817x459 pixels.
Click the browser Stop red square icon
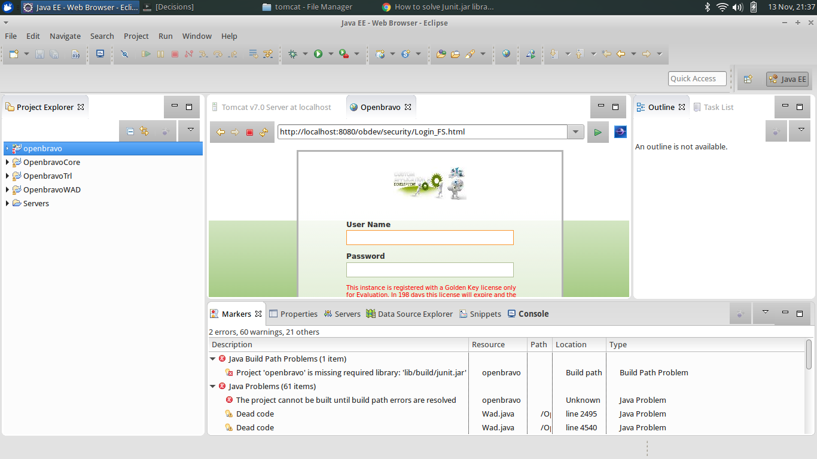[249, 132]
